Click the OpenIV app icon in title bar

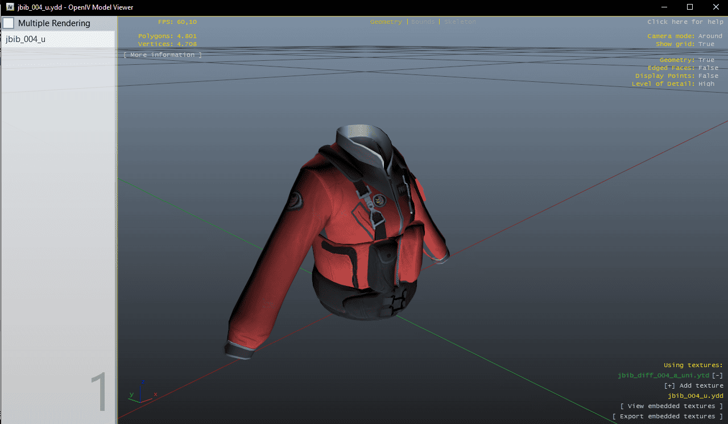10,7
